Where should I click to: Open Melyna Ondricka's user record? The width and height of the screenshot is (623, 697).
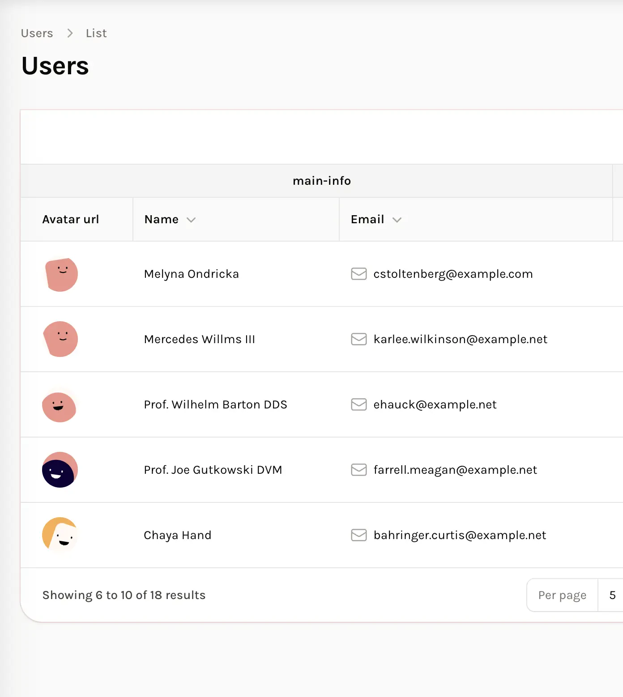click(x=191, y=274)
